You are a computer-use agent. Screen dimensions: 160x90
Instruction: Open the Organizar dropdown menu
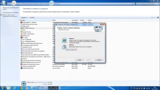tap(24, 17)
